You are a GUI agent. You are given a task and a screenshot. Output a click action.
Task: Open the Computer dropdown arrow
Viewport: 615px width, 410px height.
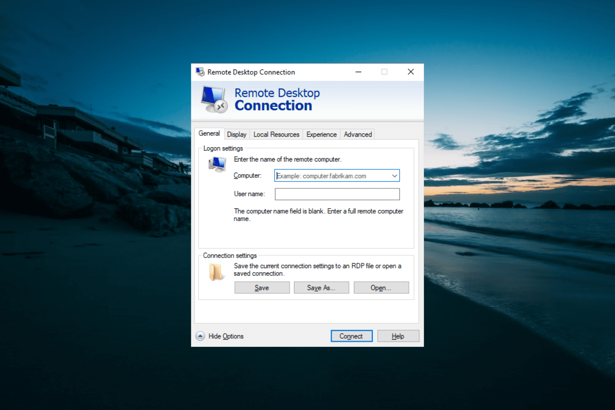coord(395,176)
